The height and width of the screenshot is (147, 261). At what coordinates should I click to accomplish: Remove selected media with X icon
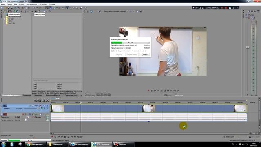pos(22,11)
